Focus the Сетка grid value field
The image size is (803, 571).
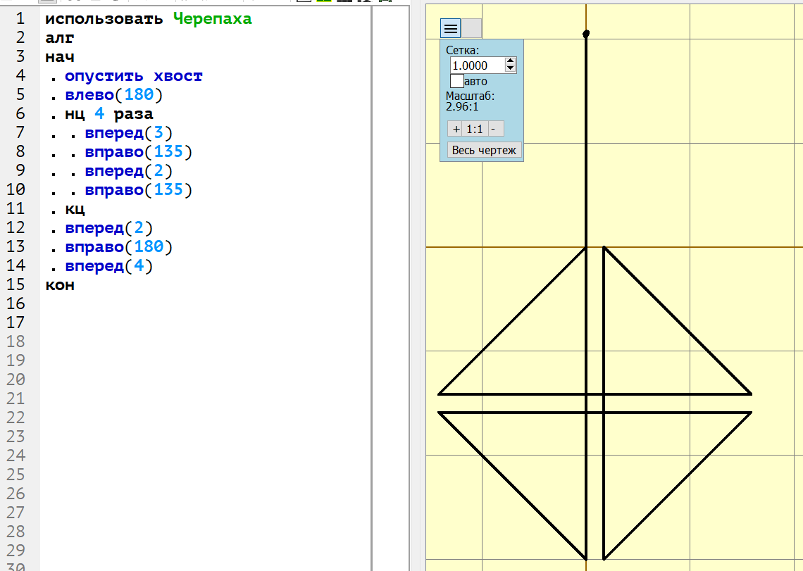(478, 65)
